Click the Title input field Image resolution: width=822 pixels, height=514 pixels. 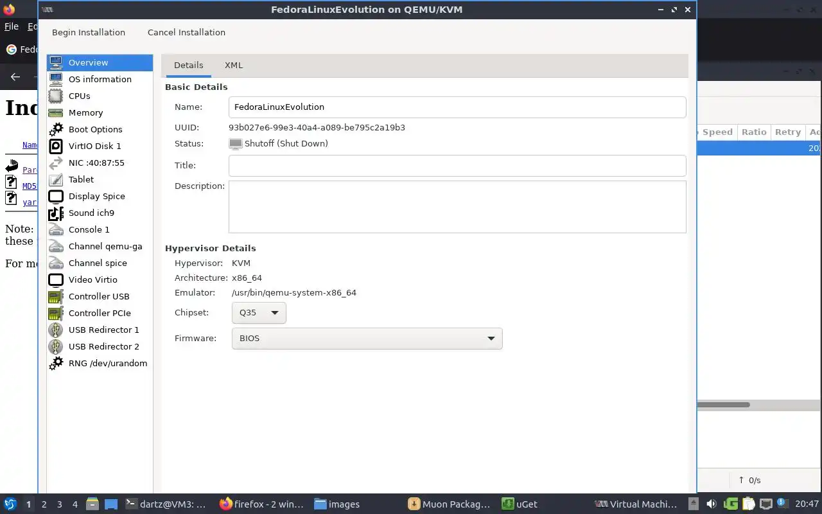[457, 165]
